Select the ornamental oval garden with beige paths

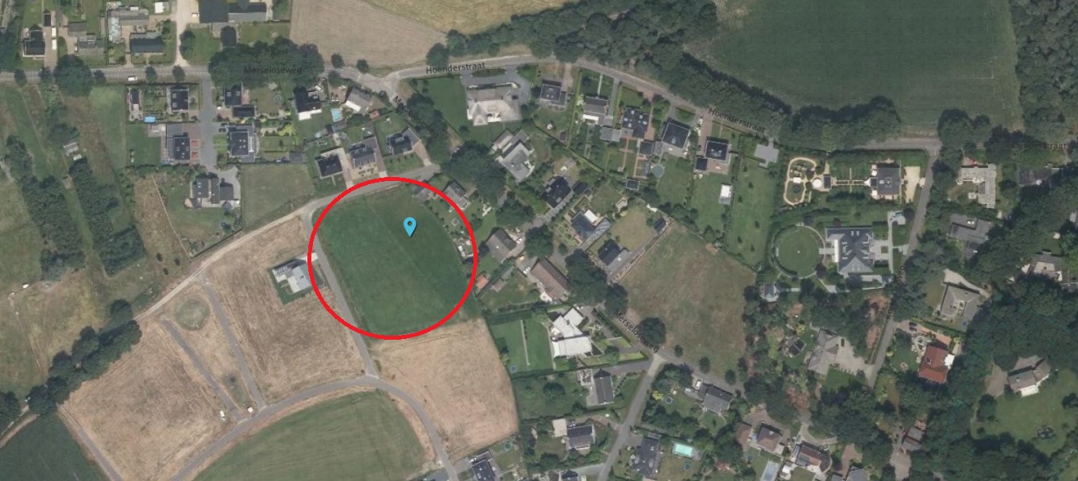(806, 179)
